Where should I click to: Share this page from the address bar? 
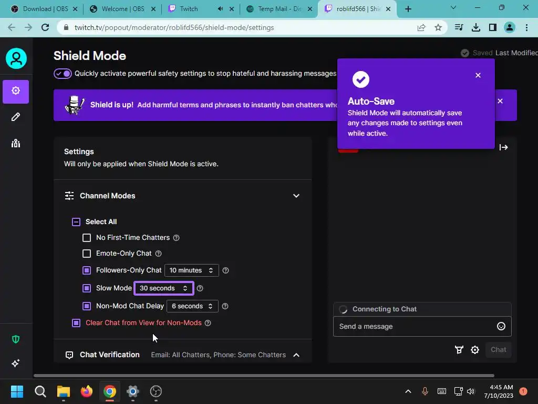click(421, 27)
